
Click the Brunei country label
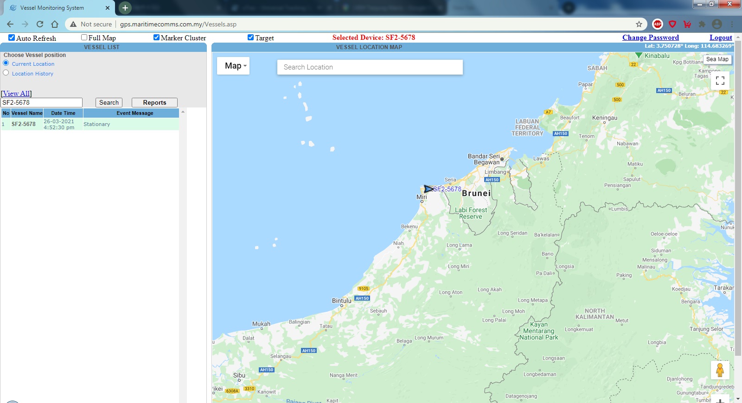pyautogui.click(x=476, y=193)
